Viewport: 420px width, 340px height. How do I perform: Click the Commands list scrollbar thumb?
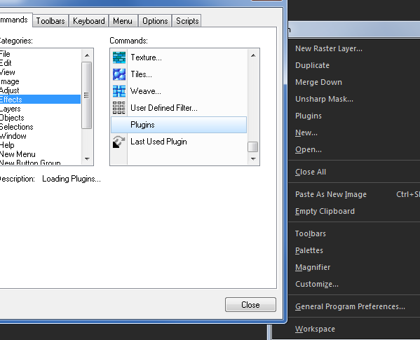253,147
